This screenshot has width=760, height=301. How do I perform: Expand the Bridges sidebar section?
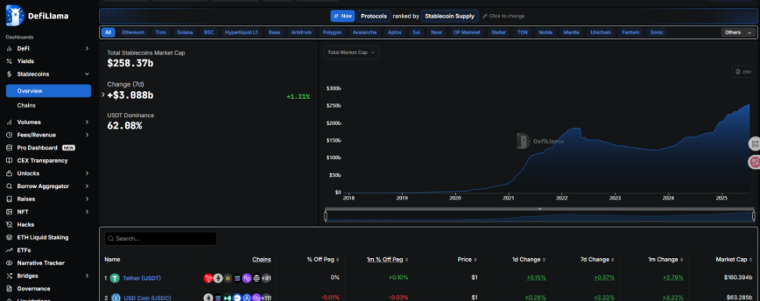tap(87, 276)
